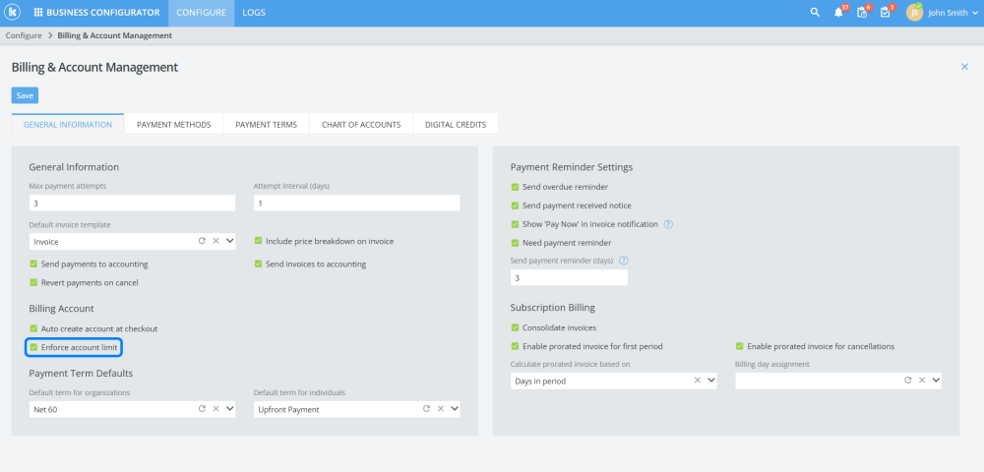Clear the Default term for organizations value
The image size is (984, 472).
(215, 408)
